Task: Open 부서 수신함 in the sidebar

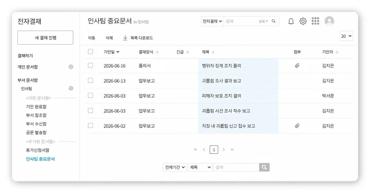Action: click(x=36, y=124)
